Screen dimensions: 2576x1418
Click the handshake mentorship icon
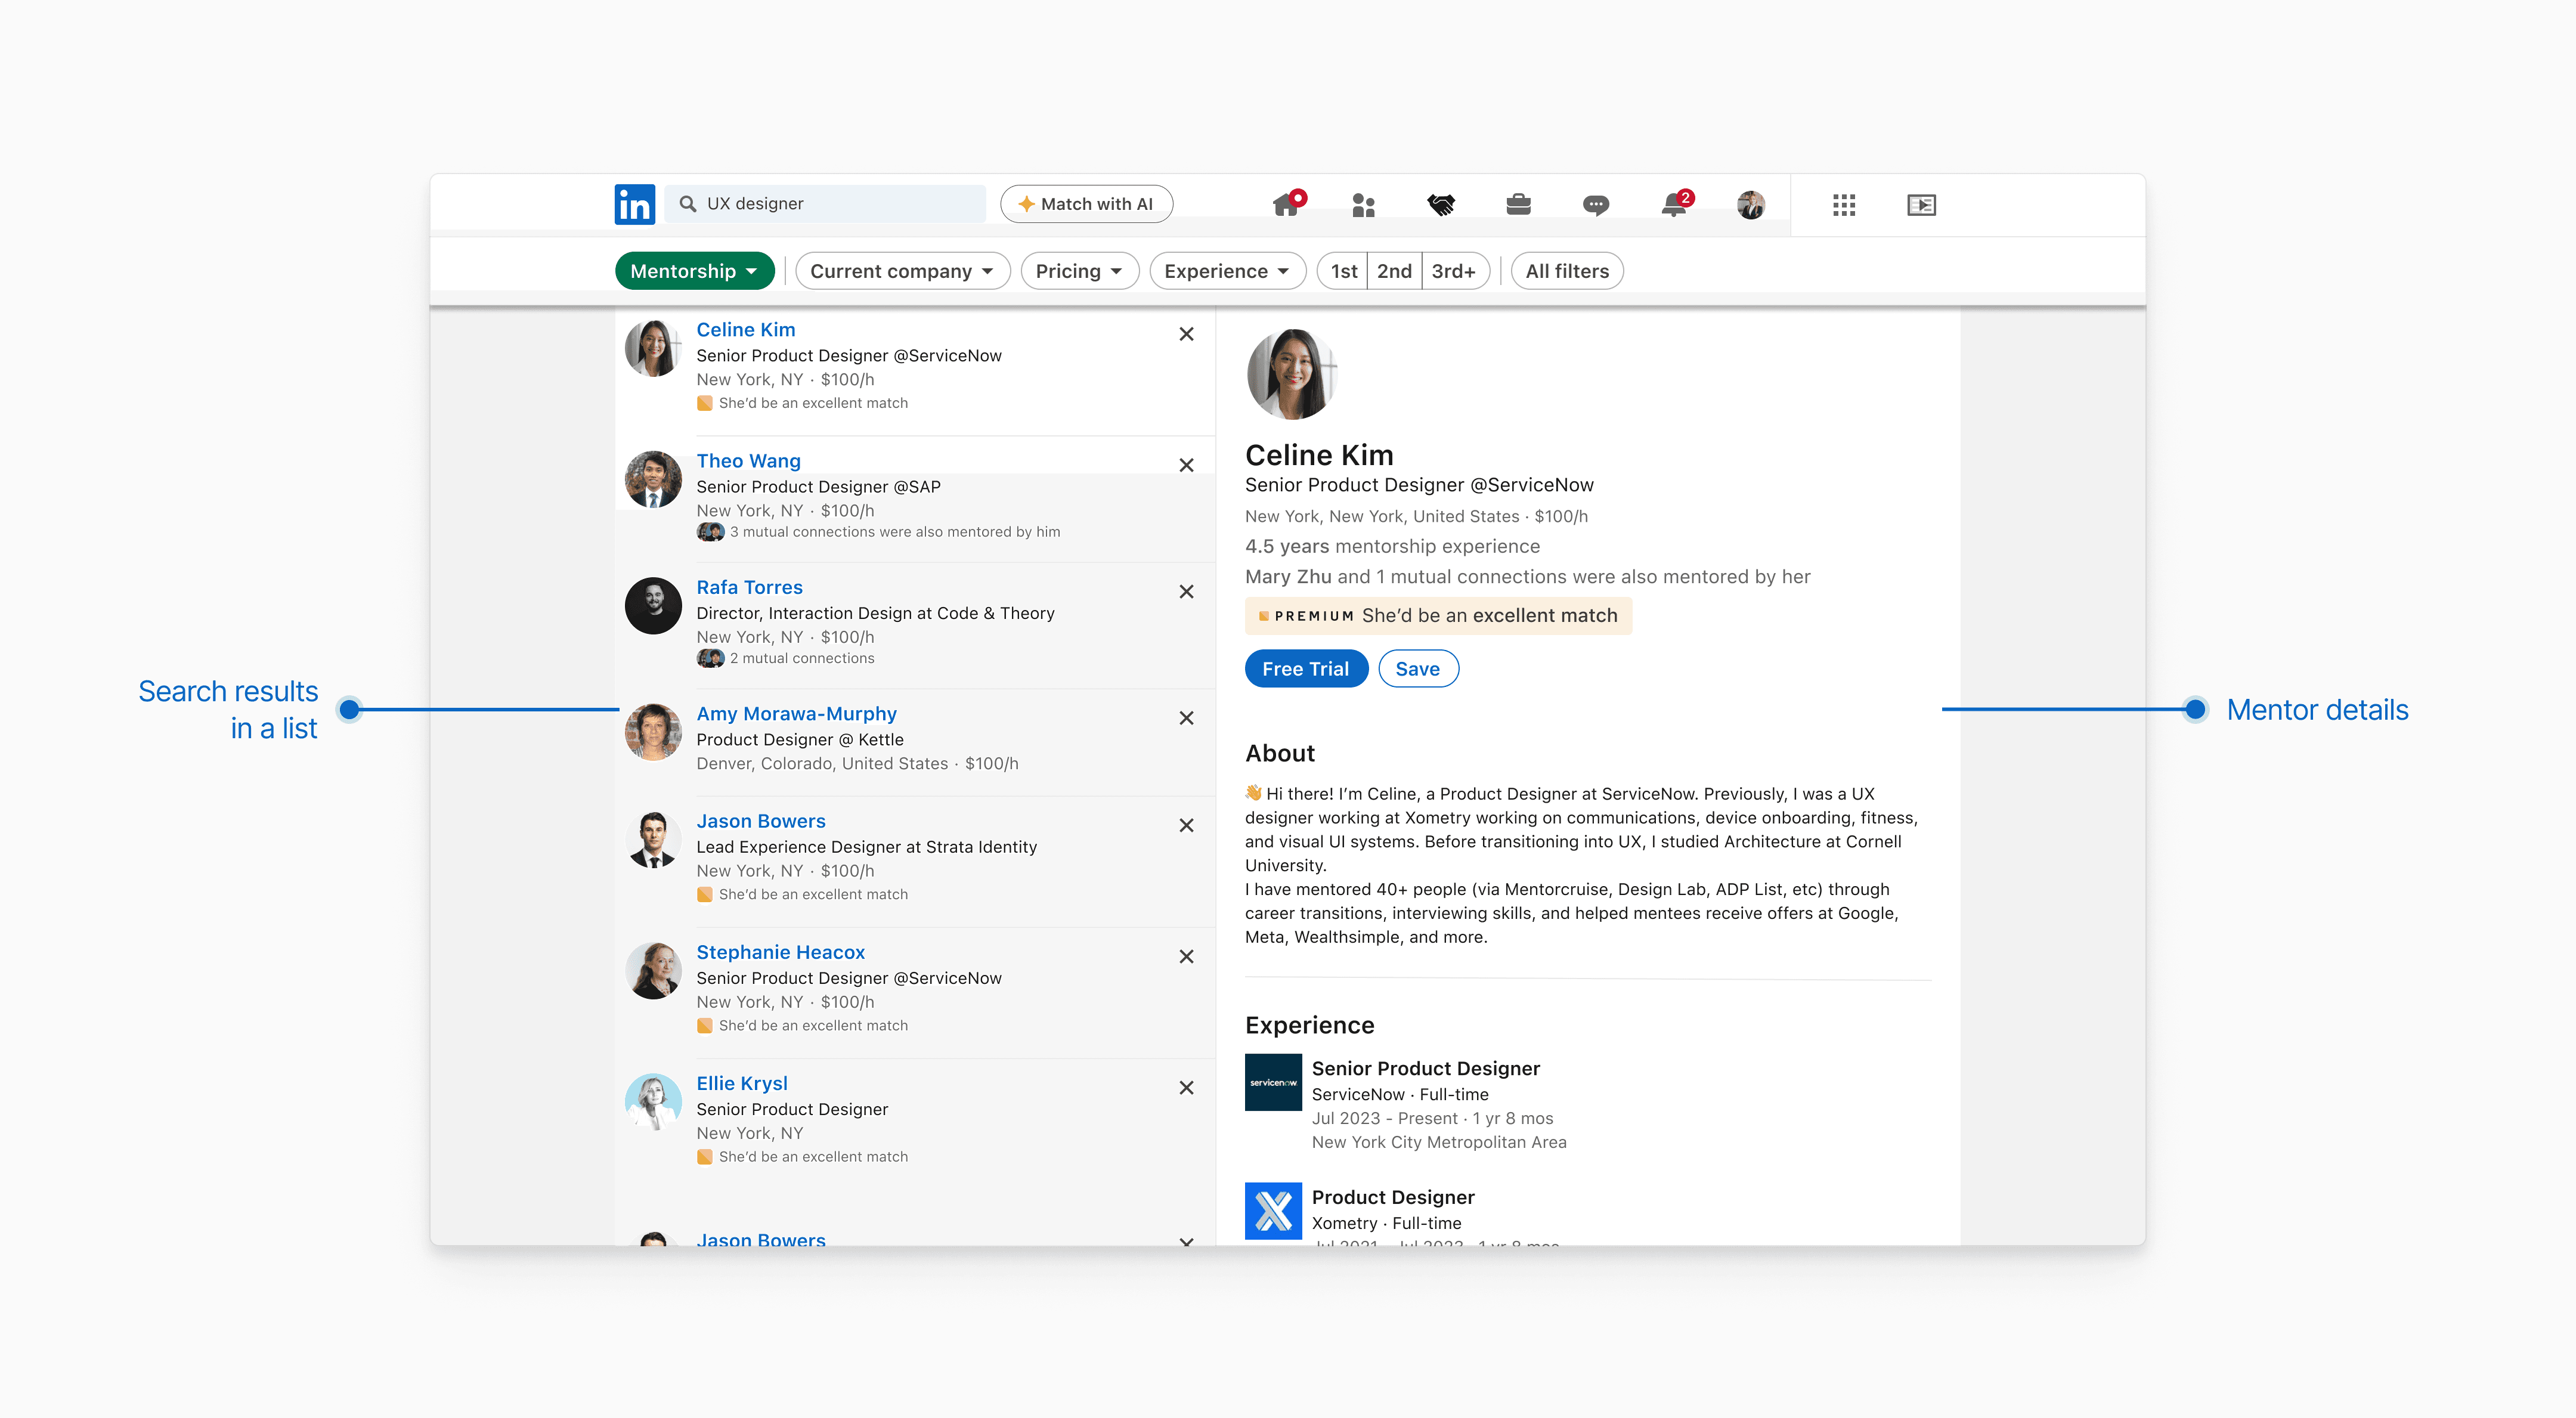(x=1440, y=205)
